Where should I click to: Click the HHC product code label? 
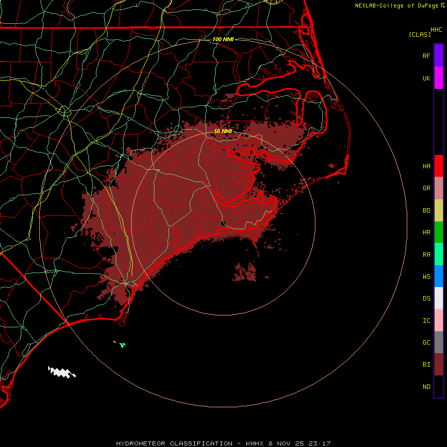click(x=436, y=30)
